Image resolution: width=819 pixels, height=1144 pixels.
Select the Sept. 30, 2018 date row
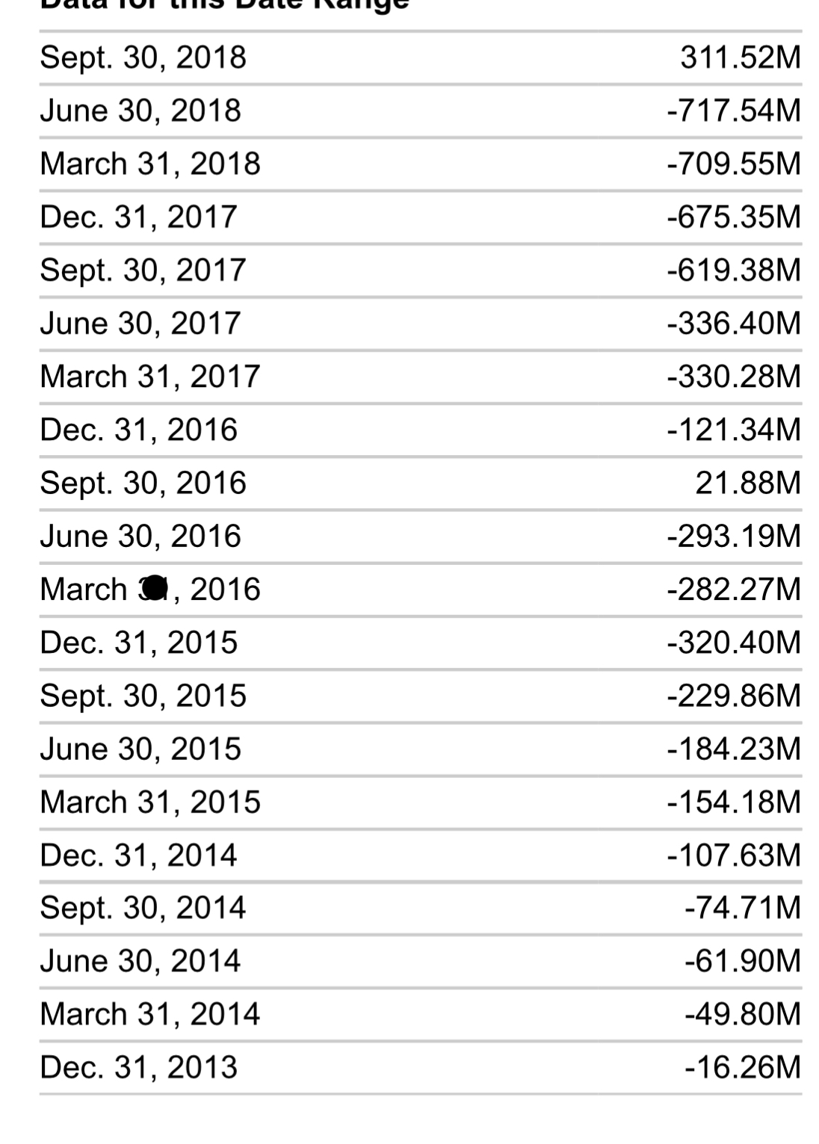tap(421, 58)
